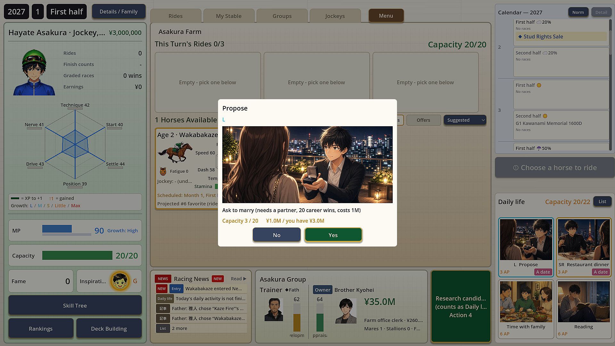The image size is (615, 346).
Task: Open Details / Family panel
Action: click(119, 12)
